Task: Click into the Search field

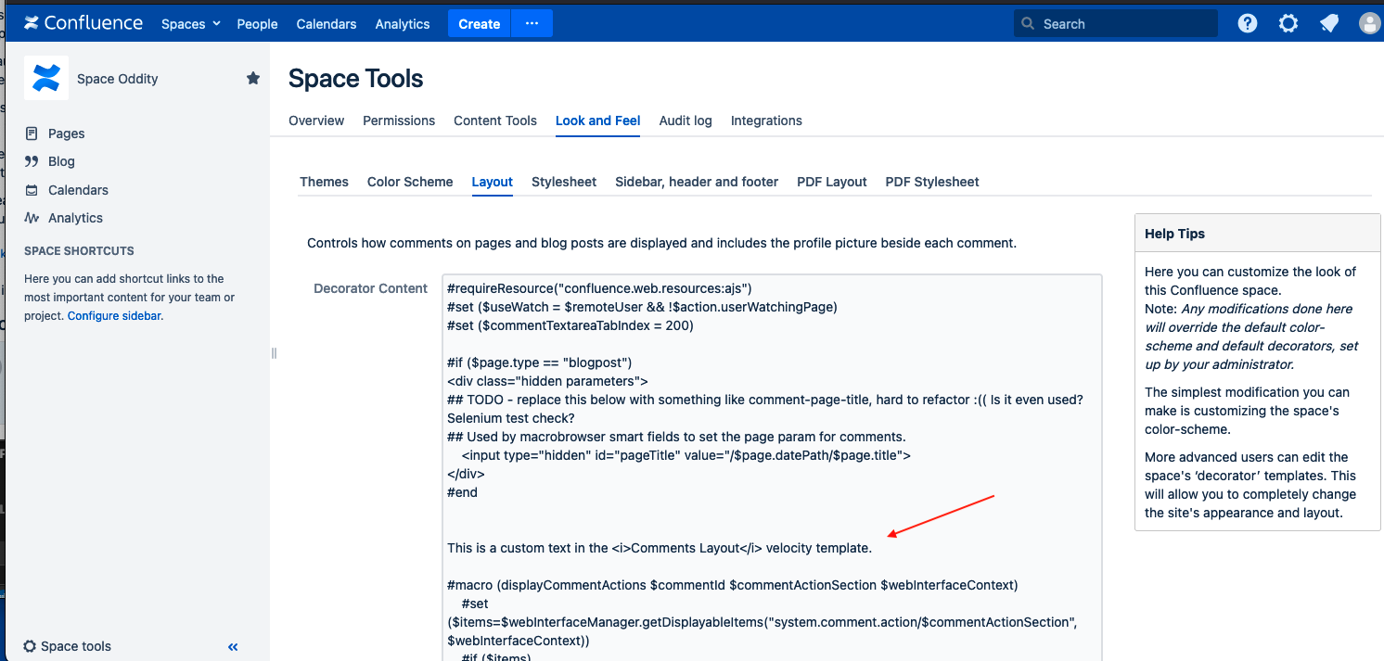Action: pos(1116,24)
